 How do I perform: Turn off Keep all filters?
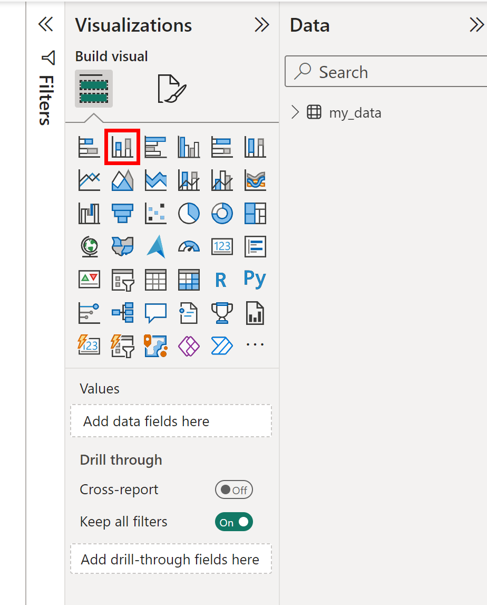[x=233, y=522]
